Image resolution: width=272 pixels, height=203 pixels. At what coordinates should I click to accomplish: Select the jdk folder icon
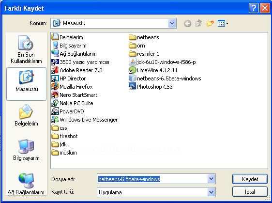coord(55,144)
